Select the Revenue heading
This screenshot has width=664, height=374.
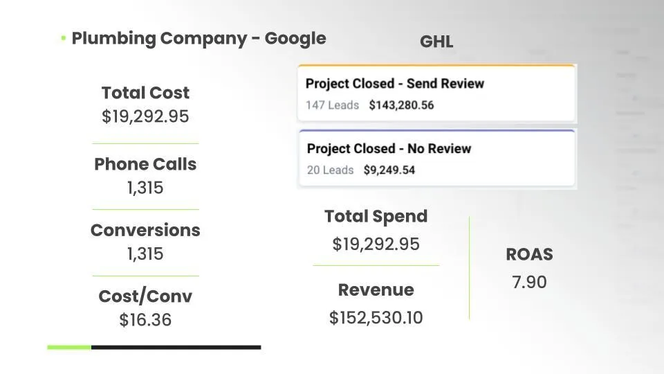click(376, 290)
